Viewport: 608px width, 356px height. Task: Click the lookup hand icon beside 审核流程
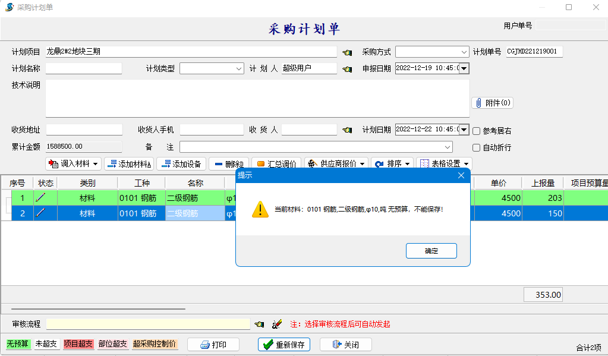pos(259,325)
